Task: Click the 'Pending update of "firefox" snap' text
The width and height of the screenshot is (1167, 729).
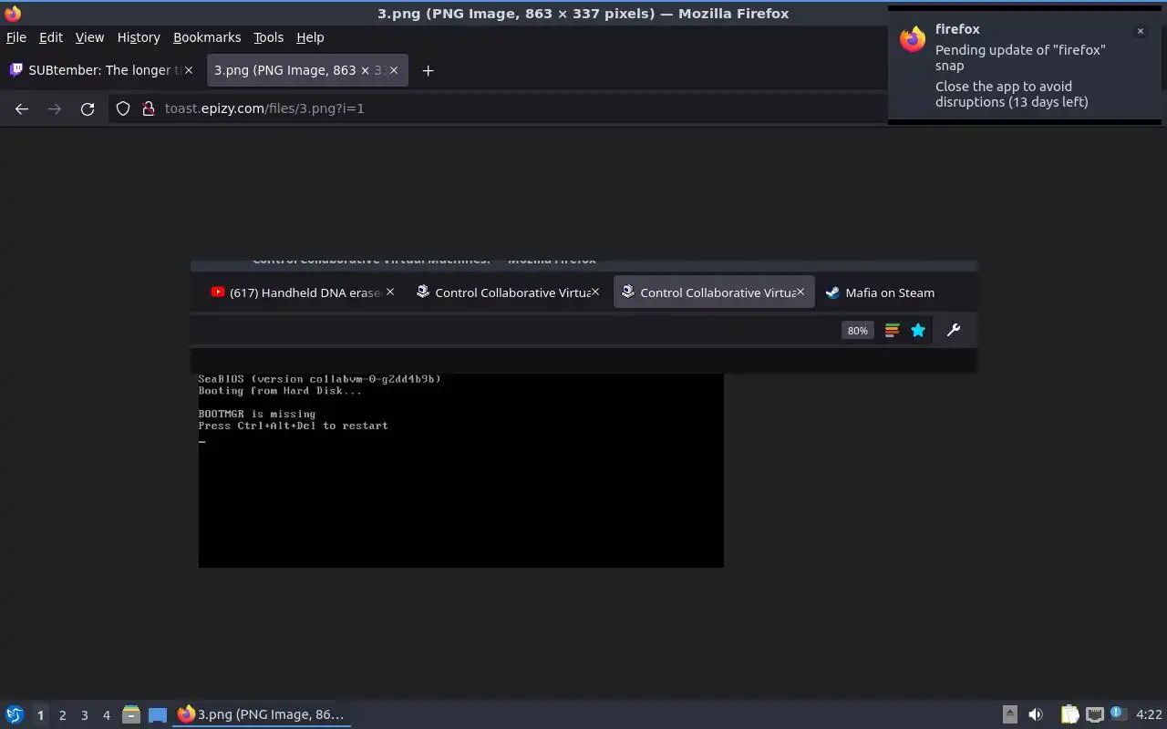Action: [1020, 57]
